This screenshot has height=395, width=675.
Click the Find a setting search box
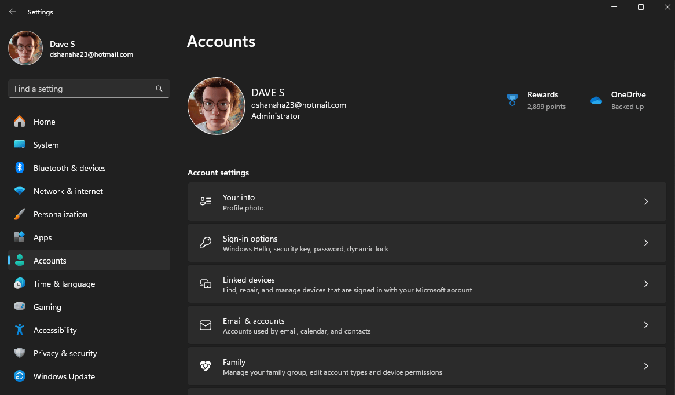click(84, 89)
